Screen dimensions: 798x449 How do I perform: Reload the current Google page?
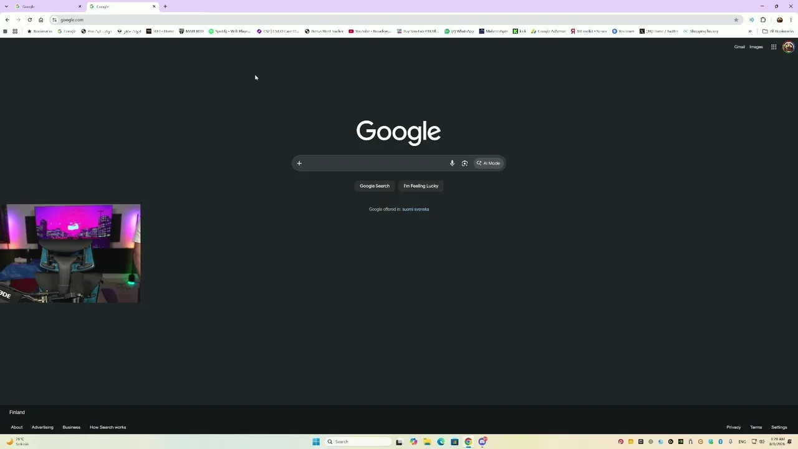click(x=29, y=20)
